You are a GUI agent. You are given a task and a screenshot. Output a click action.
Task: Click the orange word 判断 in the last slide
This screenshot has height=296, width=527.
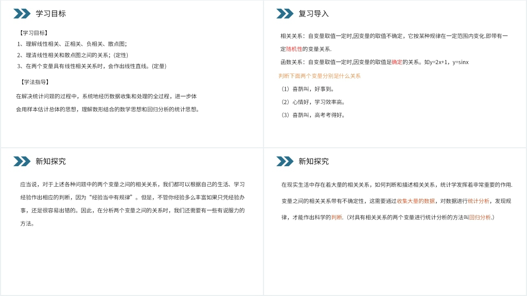(x=337, y=218)
